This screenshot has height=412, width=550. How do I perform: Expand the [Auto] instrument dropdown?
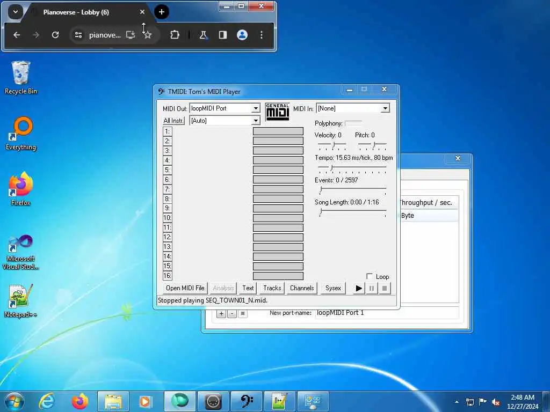click(x=256, y=121)
